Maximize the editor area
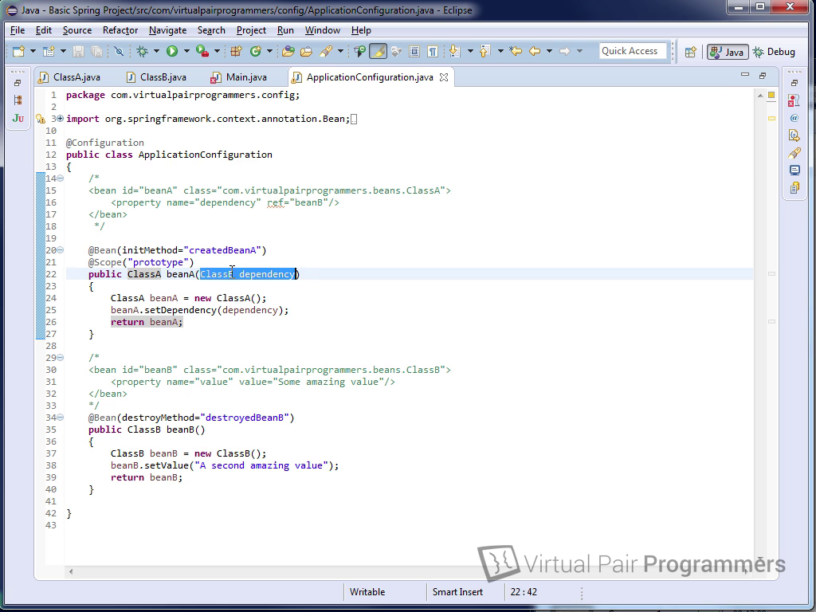The height and width of the screenshot is (612, 816). point(763,76)
